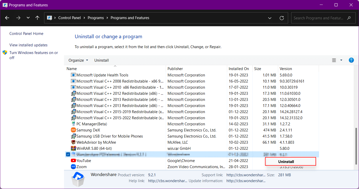
Task: Click the Zoom application icon
Action: pos(73,167)
